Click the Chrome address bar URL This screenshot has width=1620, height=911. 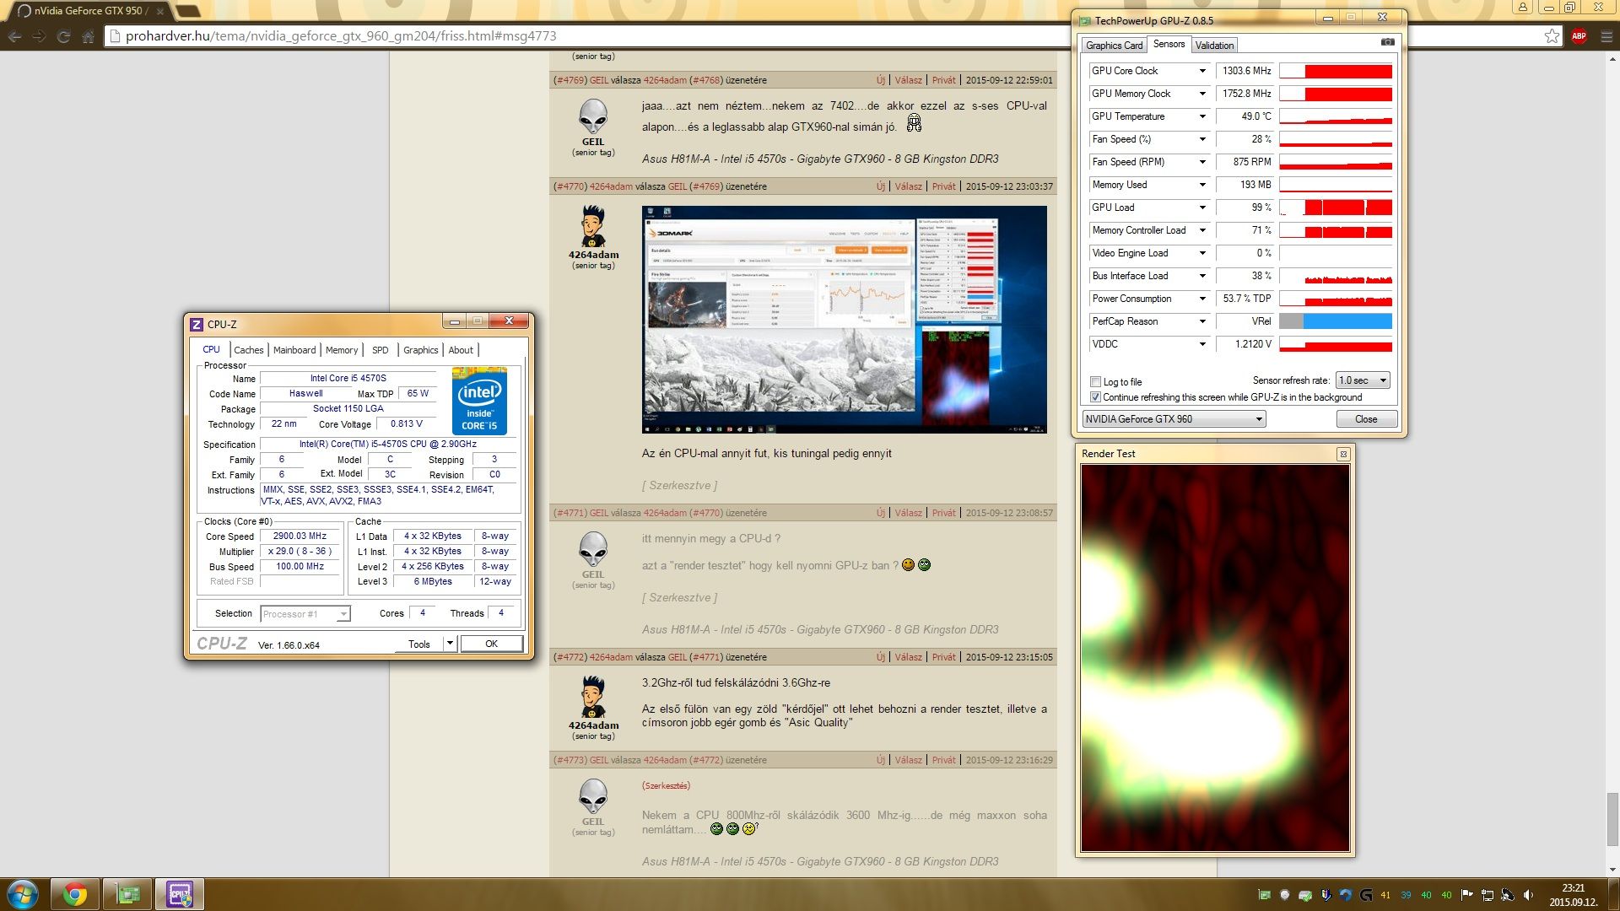point(341,36)
